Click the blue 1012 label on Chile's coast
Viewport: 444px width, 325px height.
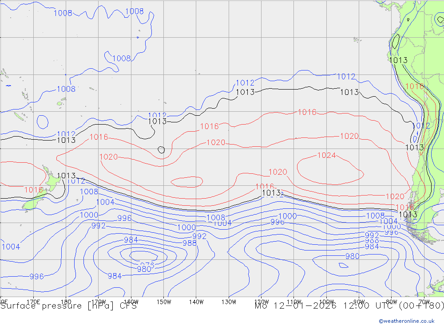click(421, 125)
